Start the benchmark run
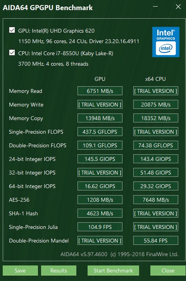This screenshot has width=186, height=281. pos(113,271)
